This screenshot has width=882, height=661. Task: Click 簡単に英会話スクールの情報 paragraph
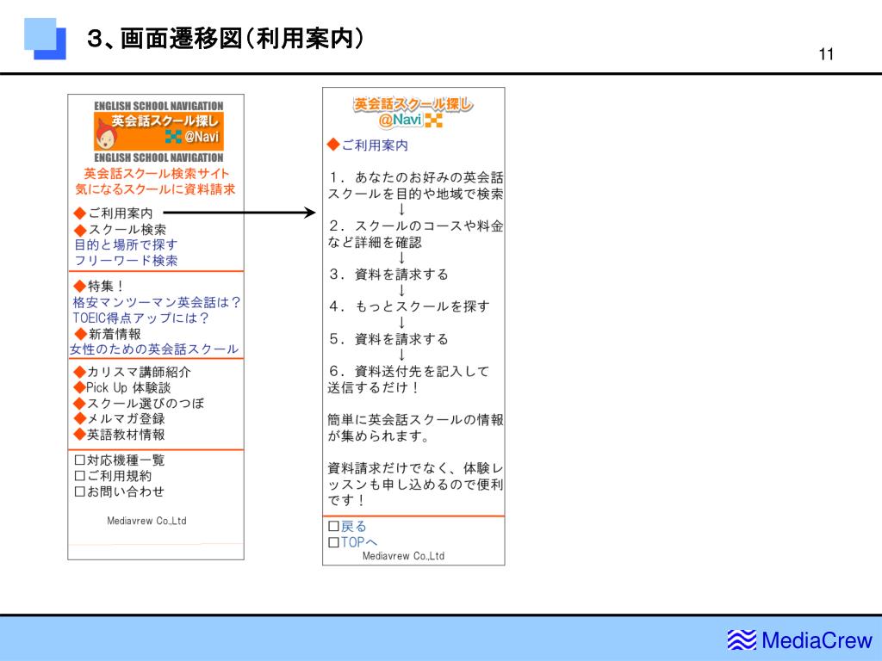pyautogui.click(x=416, y=428)
